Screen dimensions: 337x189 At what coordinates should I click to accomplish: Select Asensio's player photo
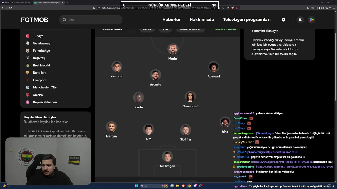tap(156, 75)
